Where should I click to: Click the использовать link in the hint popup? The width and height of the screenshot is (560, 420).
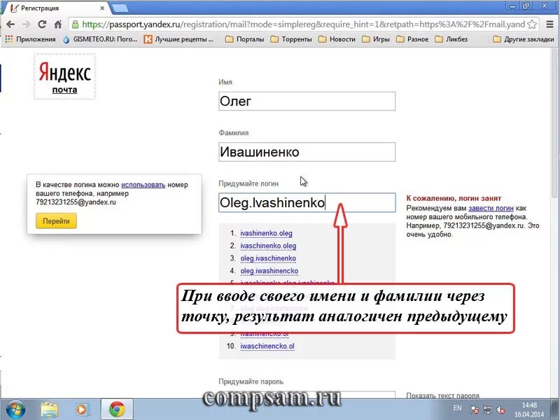[x=143, y=185]
